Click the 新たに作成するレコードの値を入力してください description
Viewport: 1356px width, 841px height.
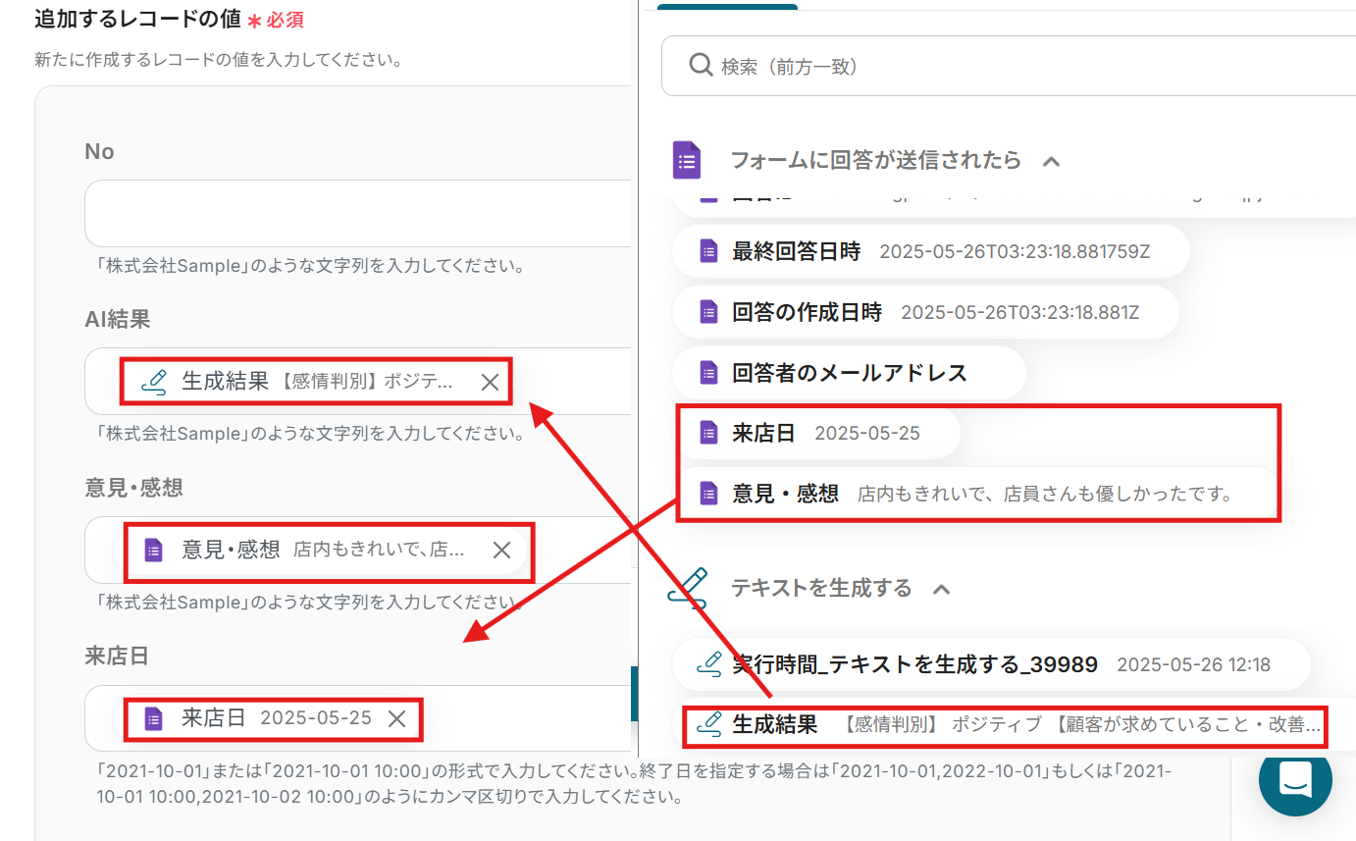(x=218, y=60)
